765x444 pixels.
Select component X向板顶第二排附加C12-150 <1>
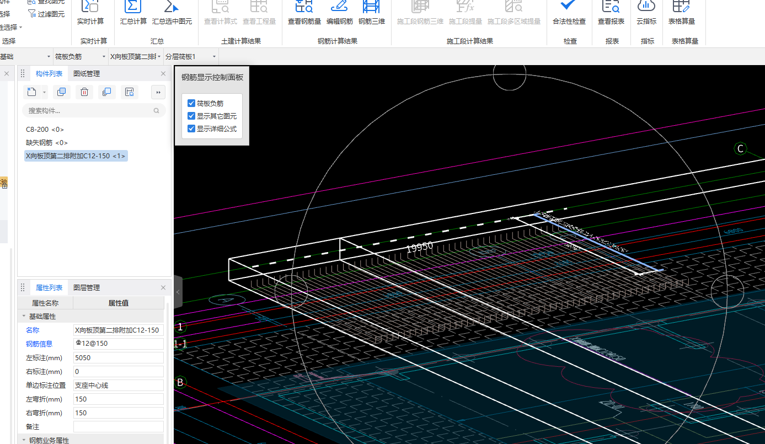[x=76, y=156]
